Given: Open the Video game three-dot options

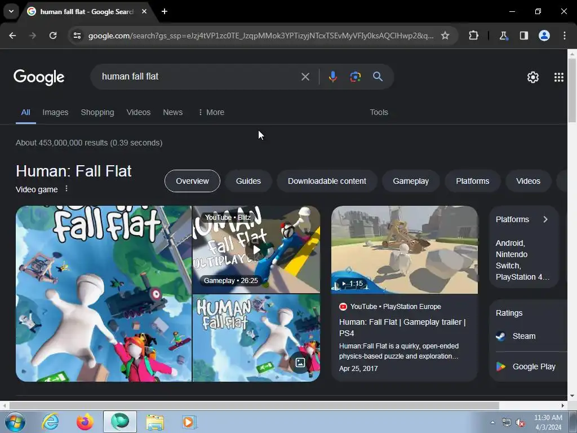Looking at the screenshot, I should tap(66, 188).
